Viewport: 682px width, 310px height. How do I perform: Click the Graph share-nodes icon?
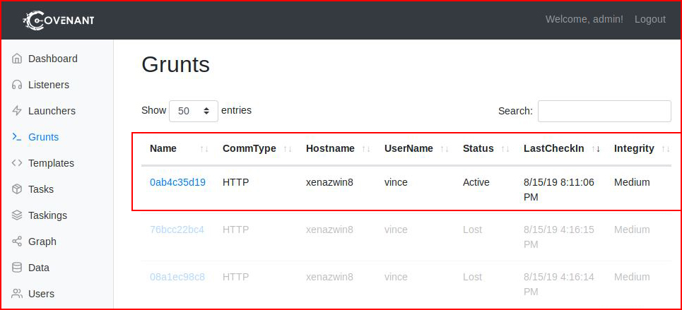[x=17, y=242]
